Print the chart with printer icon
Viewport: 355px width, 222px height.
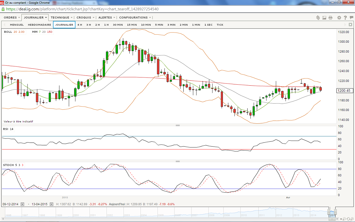[331, 18]
